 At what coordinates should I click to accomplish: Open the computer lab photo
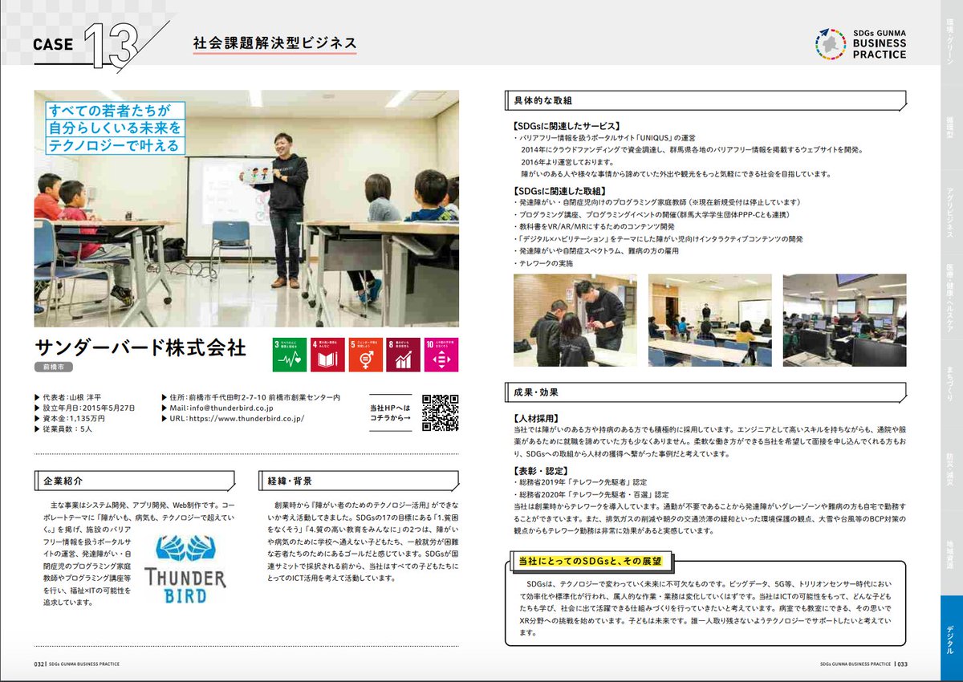[844, 320]
